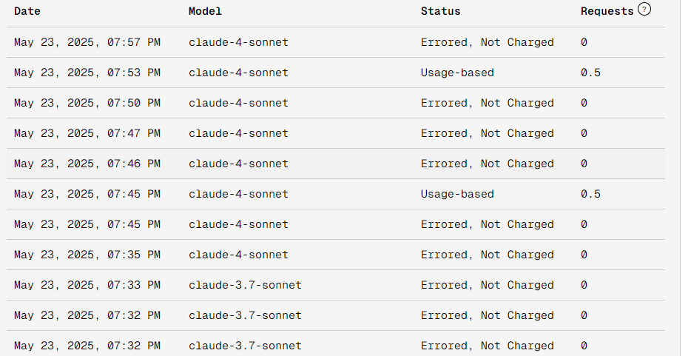
Task: Click claude-3.7-sonnet model in the 07:33 PM row
Action: [245, 285]
